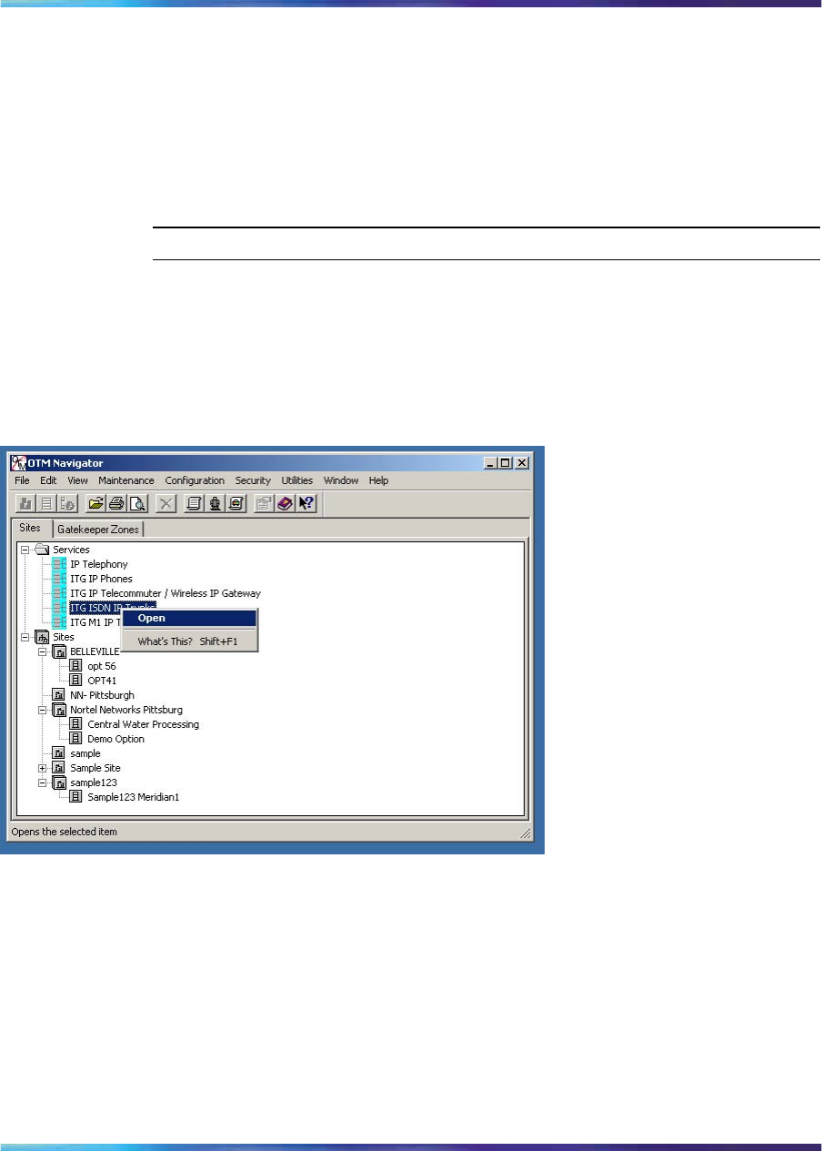Click the context help arrow-question icon
This screenshot has height=1151, width=822.
point(306,503)
